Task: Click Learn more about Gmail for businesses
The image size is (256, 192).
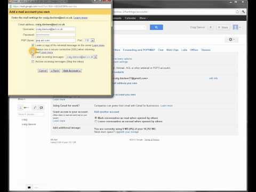Action: [x=166, y=106]
